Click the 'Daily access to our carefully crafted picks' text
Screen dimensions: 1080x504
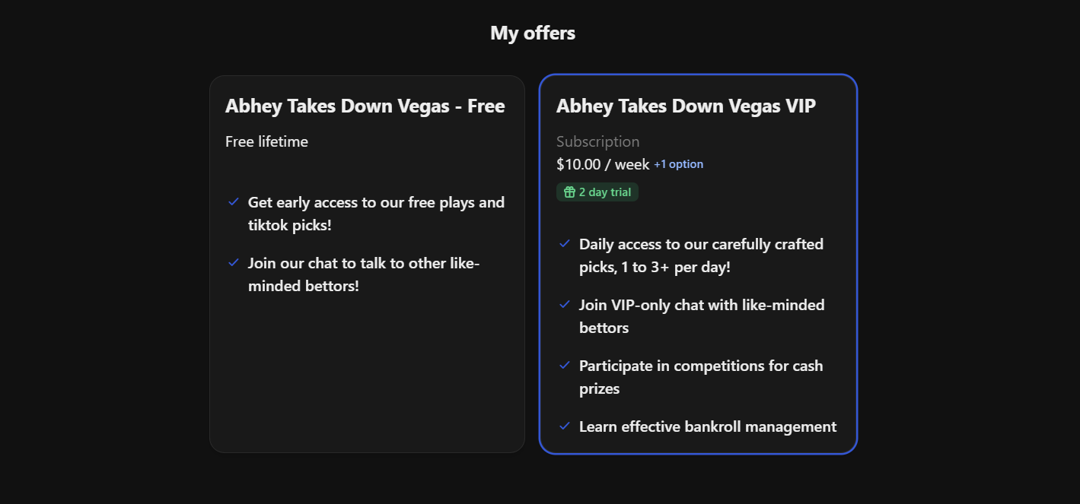click(x=701, y=255)
